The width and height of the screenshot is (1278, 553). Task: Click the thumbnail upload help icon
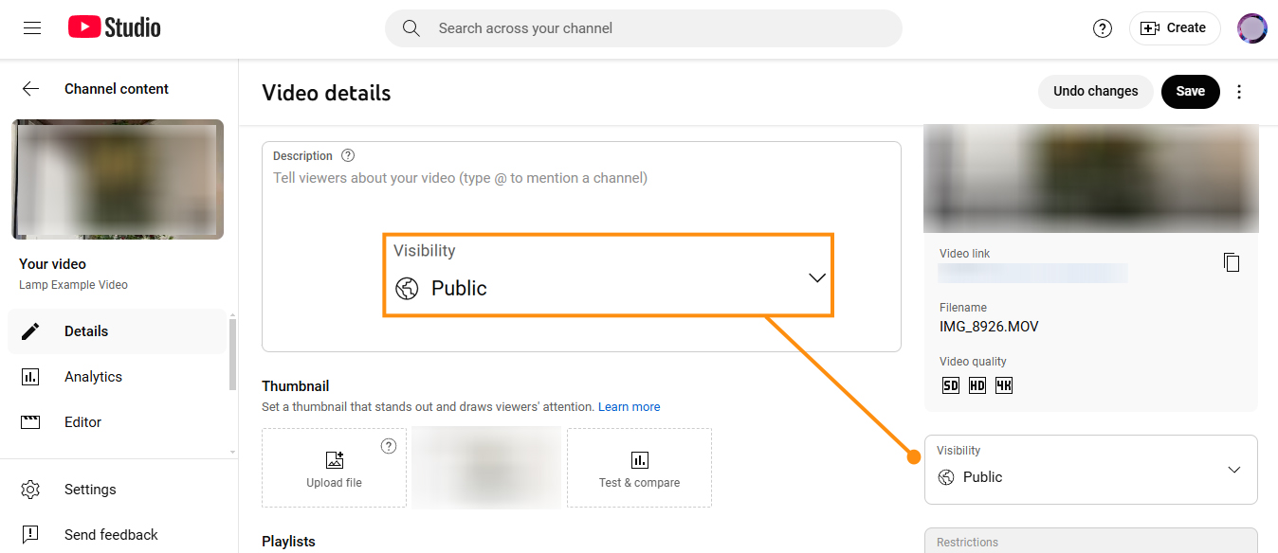click(388, 446)
